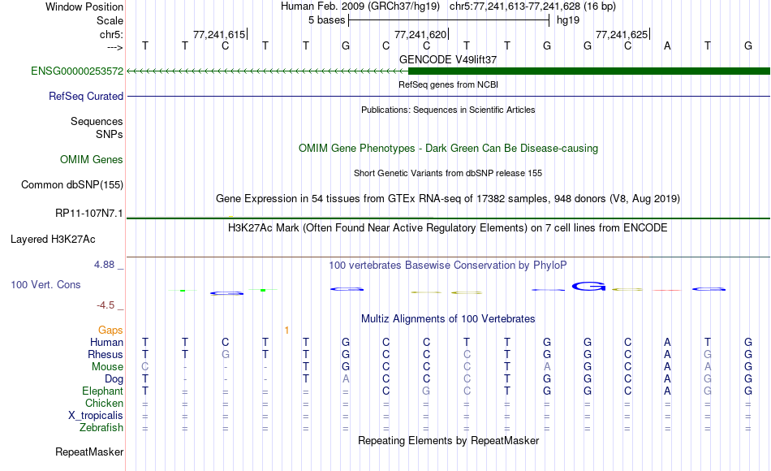771x471 pixels.
Task: Click the 77,241,615 ruler position
Action: coord(219,34)
